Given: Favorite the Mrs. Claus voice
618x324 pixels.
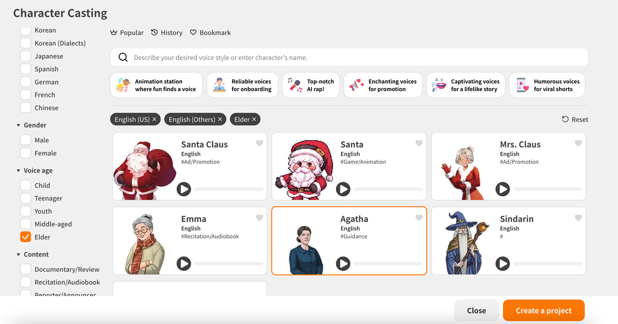Looking at the screenshot, I should (x=578, y=143).
